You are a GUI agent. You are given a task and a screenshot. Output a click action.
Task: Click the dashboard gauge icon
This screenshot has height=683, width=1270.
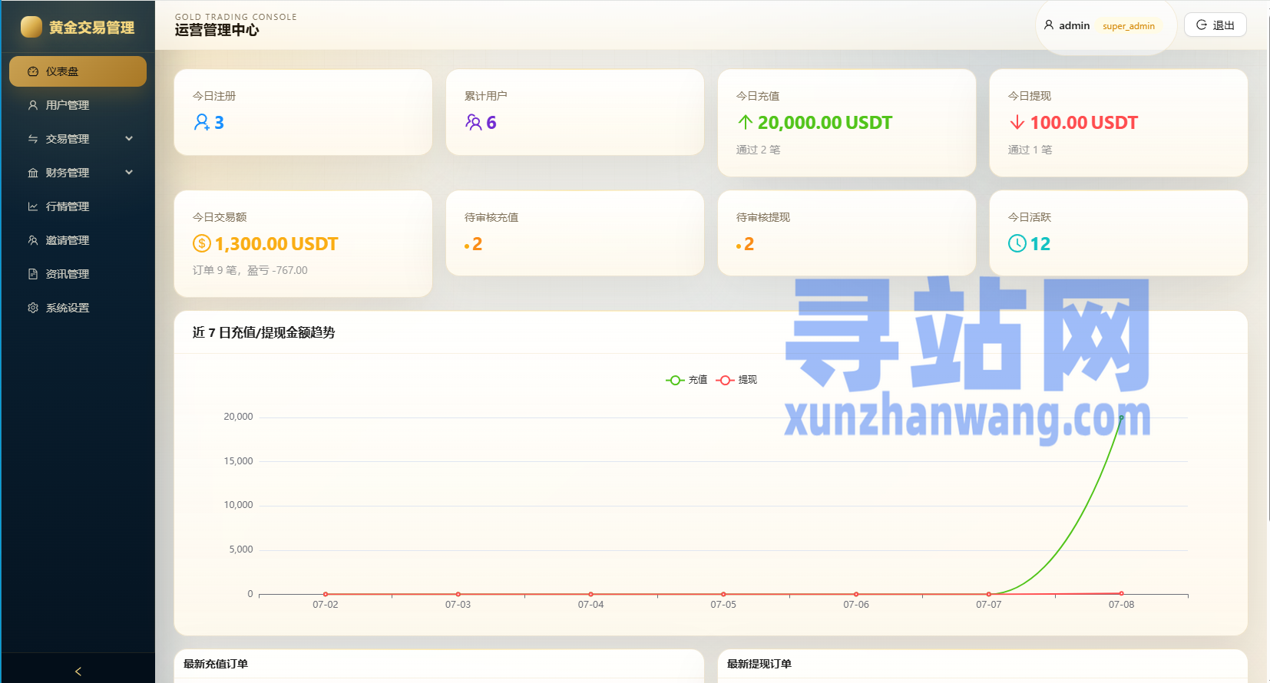[x=33, y=71]
